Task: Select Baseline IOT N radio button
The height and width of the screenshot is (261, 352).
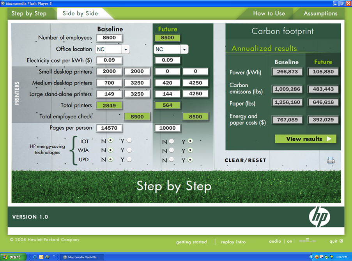Action: tap(110, 140)
